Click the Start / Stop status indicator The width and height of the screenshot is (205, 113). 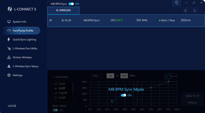coord(167,20)
